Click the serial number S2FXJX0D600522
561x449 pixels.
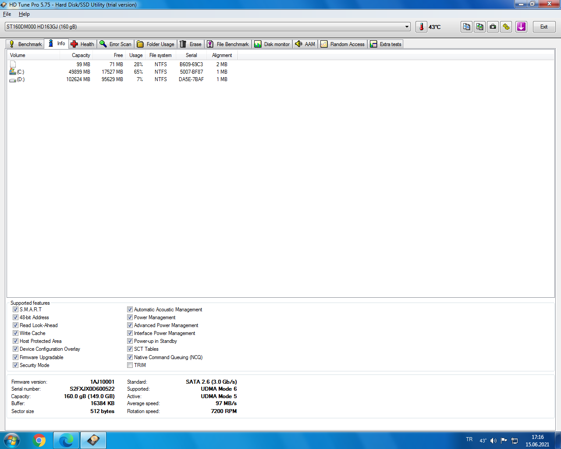pos(92,389)
